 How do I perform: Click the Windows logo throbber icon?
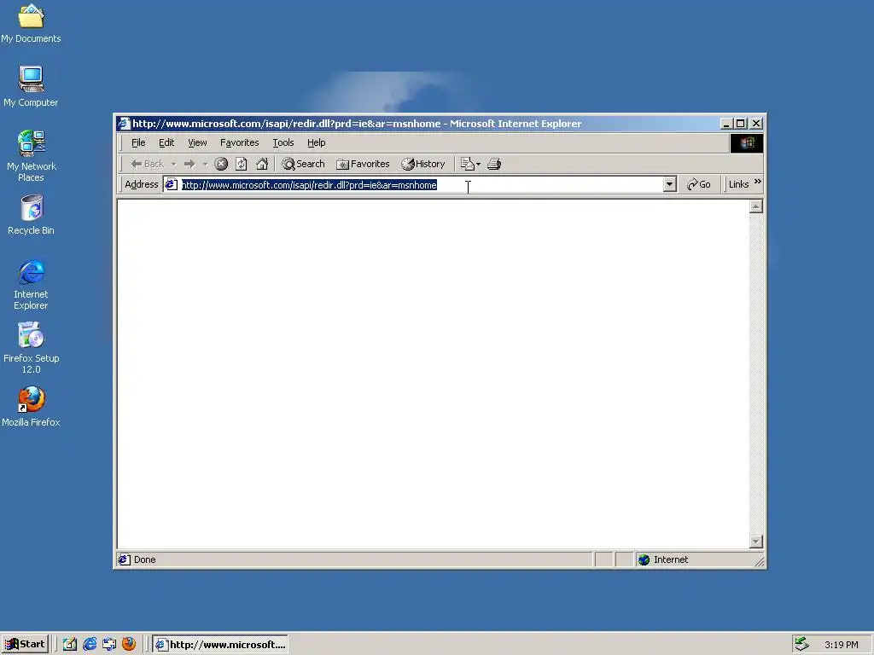[746, 143]
